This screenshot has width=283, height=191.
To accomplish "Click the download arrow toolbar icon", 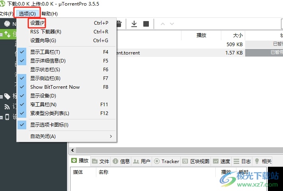I will tap(134, 24).
